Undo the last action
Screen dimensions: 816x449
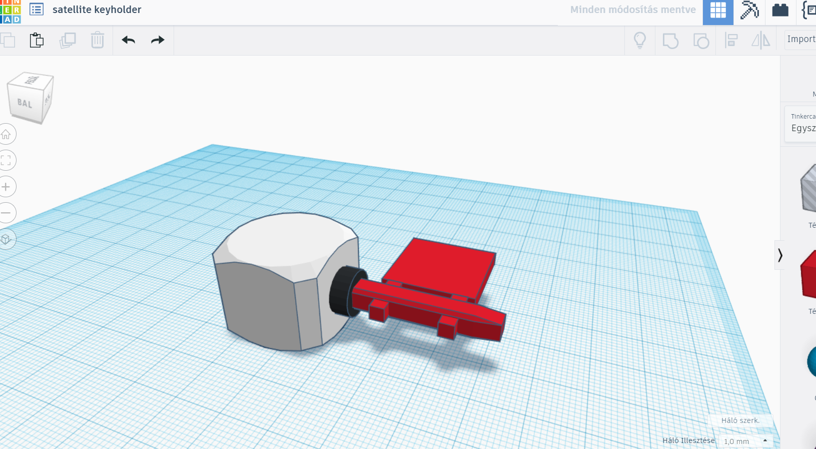click(x=129, y=40)
